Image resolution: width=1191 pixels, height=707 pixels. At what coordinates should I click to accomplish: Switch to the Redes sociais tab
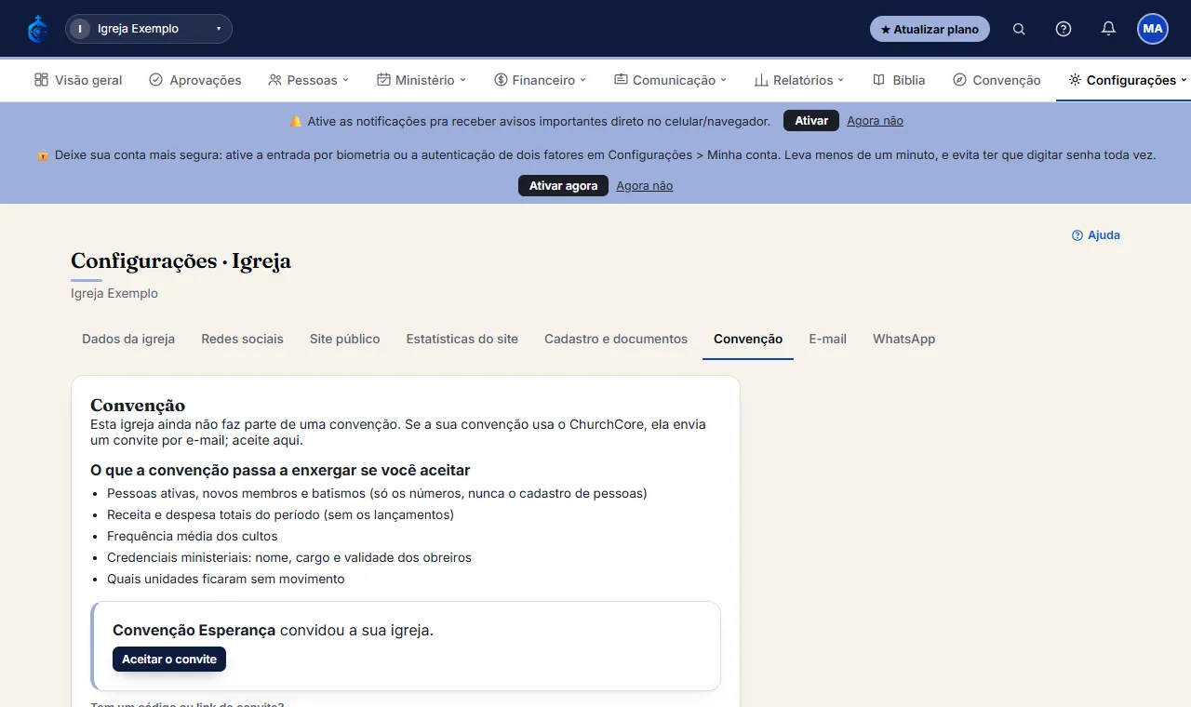tap(242, 340)
